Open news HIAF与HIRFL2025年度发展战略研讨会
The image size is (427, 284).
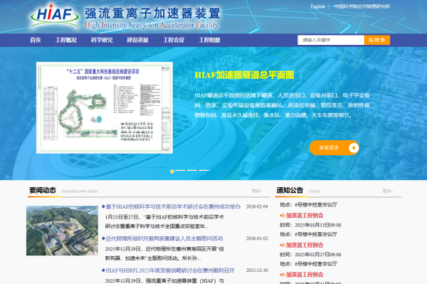click(170, 270)
